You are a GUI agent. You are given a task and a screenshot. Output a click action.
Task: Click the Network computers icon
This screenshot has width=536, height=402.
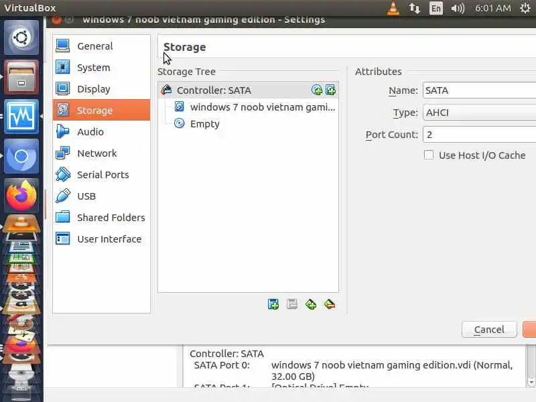click(x=62, y=153)
